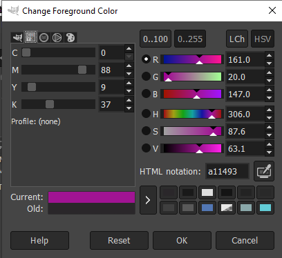Pick the grayish-teal history swatch
Screen dimensions: 282x258
coord(246,208)
